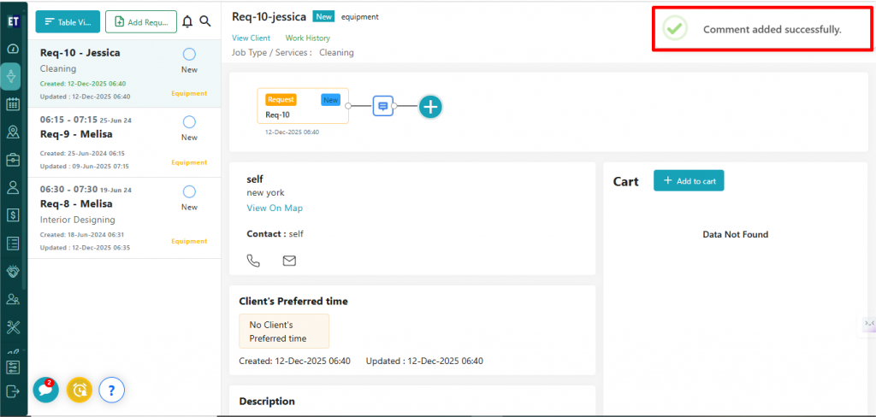Open the Table View switcher
This screenshot has height=417, width=876.
pos(68,21)
